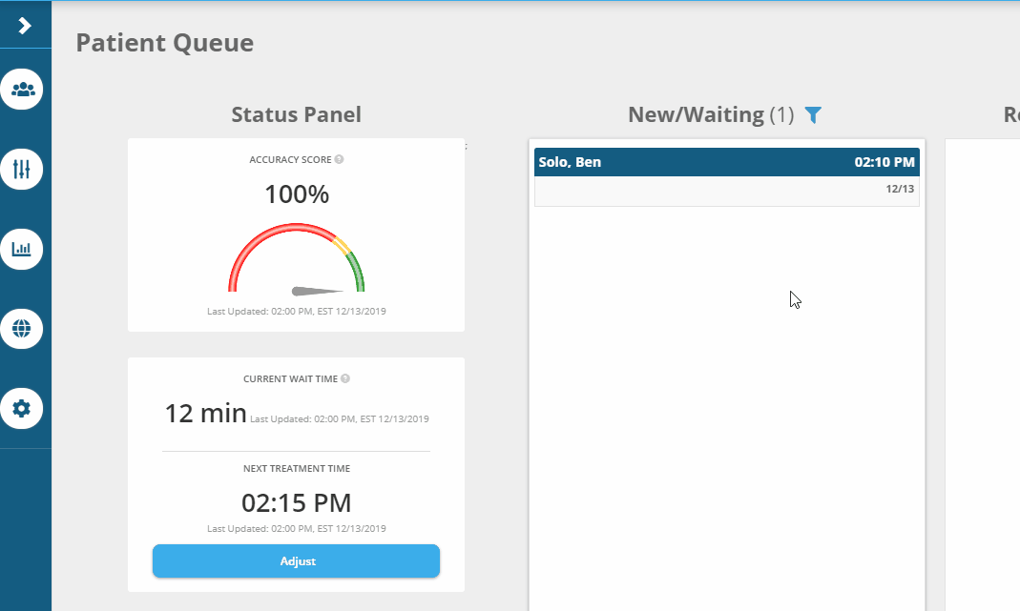
Task: Click the Current Wait Time help icon
Action: (345, 378)
